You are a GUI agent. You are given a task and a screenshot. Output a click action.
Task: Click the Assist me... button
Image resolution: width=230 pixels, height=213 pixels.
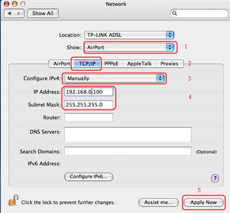point(159,202)
